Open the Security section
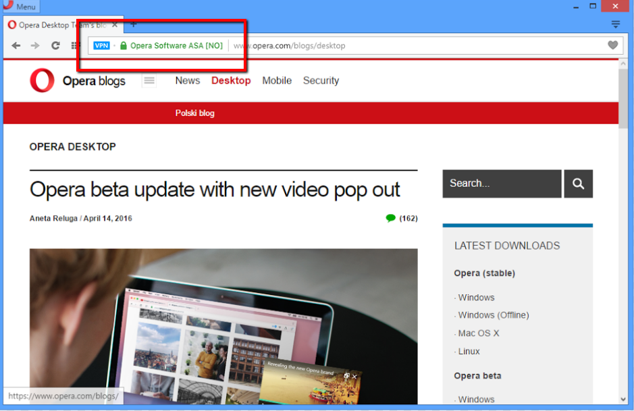The width and height of the screenshot is (634, 411). tap(321, 80)
